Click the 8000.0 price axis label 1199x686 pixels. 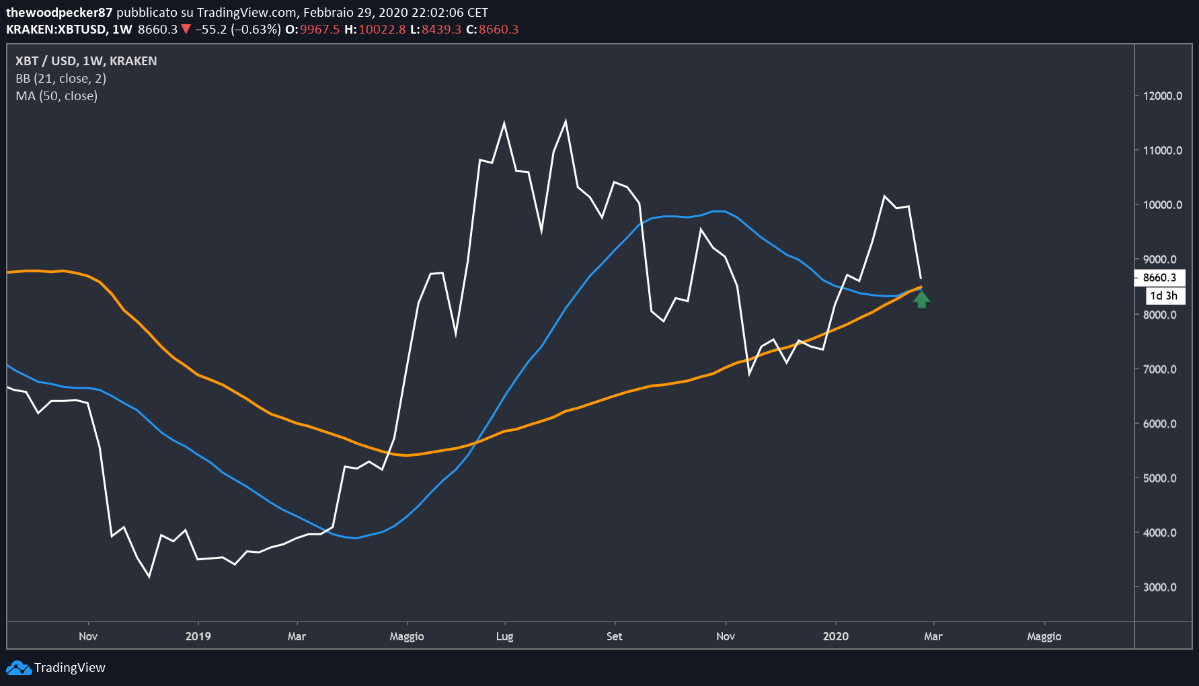coord(1160,315)
